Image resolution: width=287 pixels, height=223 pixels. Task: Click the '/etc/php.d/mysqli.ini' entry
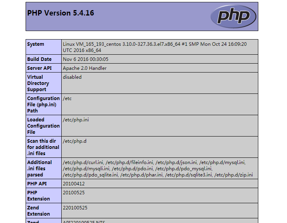click(86, 169)
